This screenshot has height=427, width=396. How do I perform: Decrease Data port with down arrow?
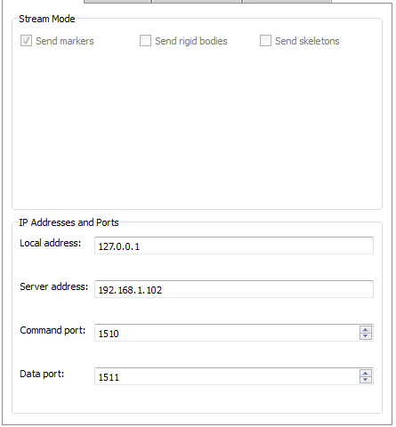[366, 380]
